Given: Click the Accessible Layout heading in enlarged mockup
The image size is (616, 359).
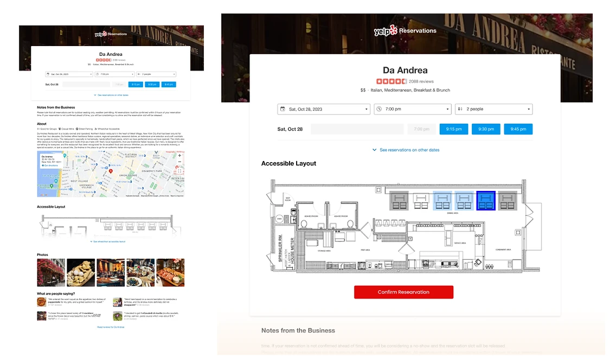Looking at the screenshot, I should coord(288,163).
